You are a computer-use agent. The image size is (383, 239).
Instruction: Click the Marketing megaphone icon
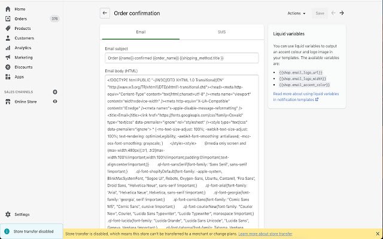coord(8,57)
